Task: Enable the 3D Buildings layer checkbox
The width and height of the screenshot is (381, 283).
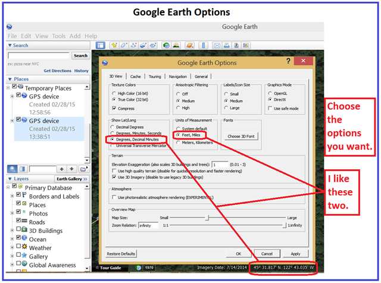Action: click(x=18, y=229)
